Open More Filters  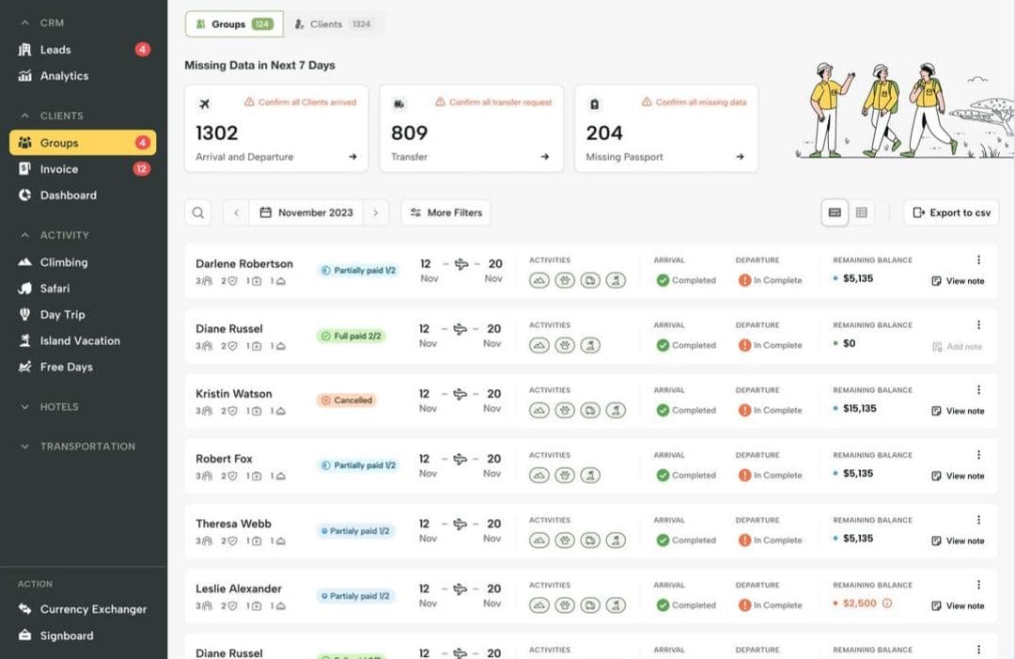pyautogui.click(x=445, y=212)
